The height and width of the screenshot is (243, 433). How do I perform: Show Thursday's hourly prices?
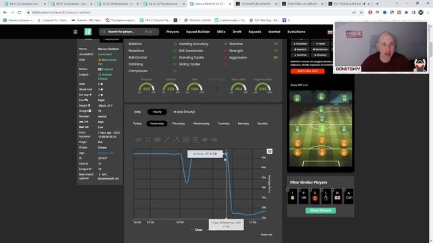click(x=179, y=124)
